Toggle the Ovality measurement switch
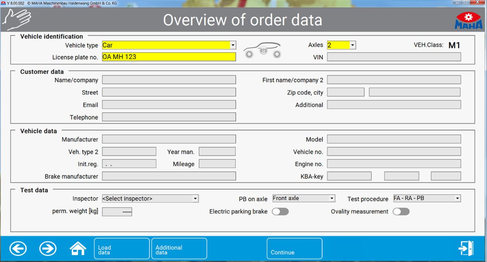This screenshot has width=487, height=262. point(401,211)
